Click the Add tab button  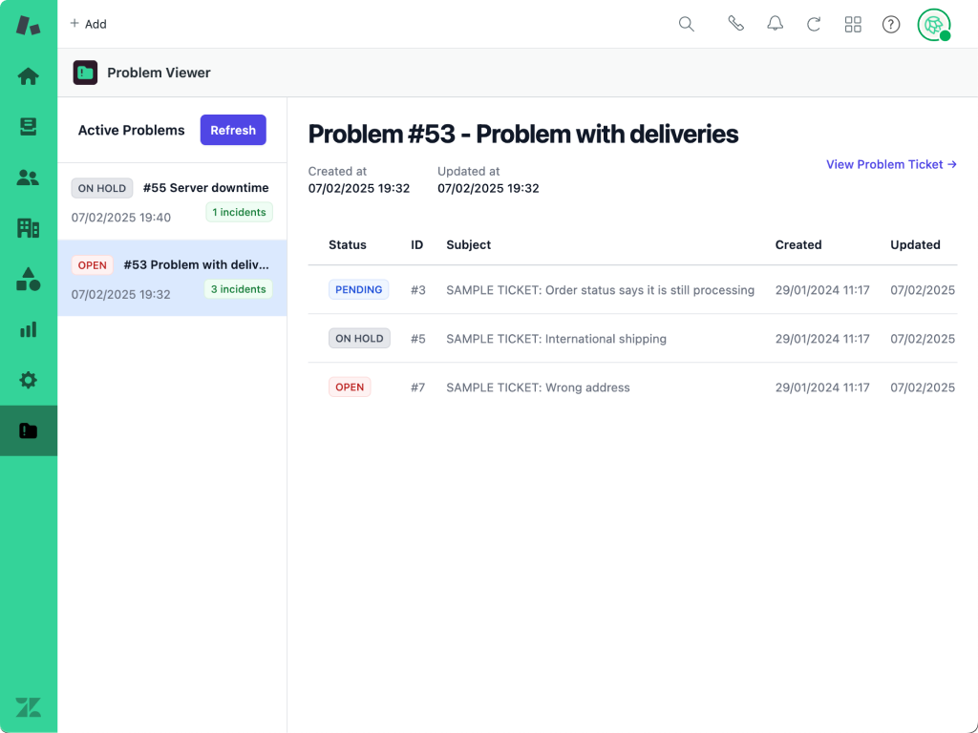(88, 24)
